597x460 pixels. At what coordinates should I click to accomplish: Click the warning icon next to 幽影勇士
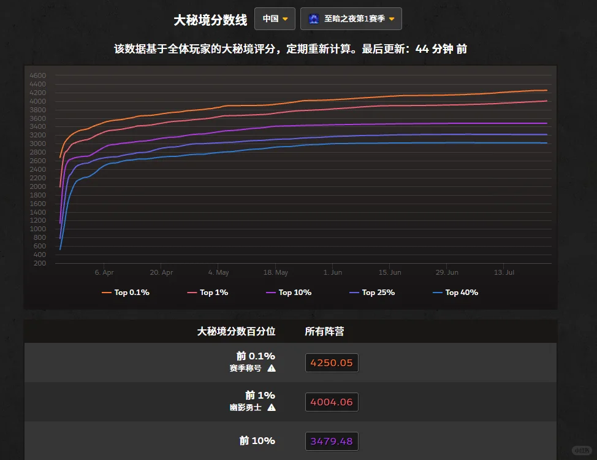[272, 408]
